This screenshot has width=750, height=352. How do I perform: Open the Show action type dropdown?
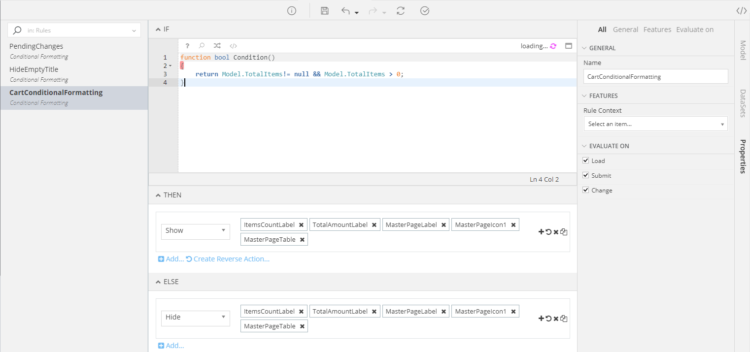[x=195, y=231]
